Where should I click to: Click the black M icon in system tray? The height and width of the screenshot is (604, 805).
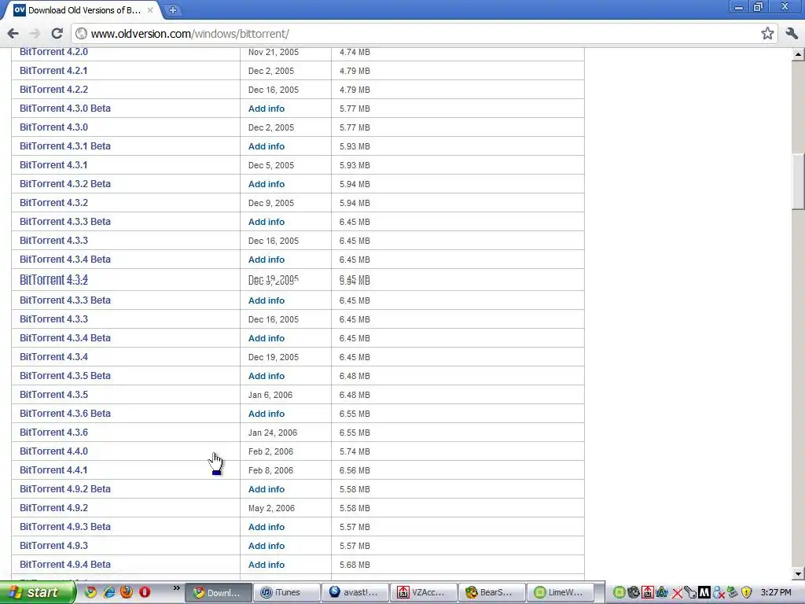(704, 593)
